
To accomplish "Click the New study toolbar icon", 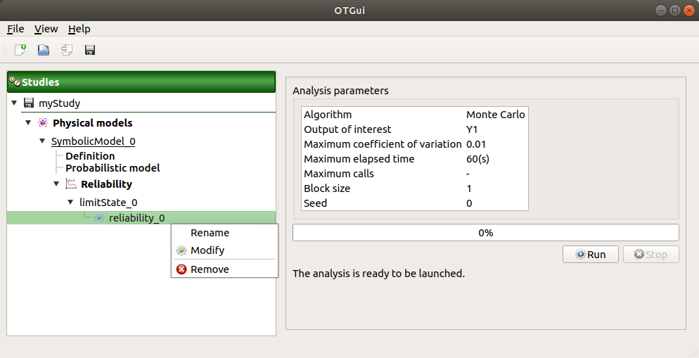I will [20, 50].
